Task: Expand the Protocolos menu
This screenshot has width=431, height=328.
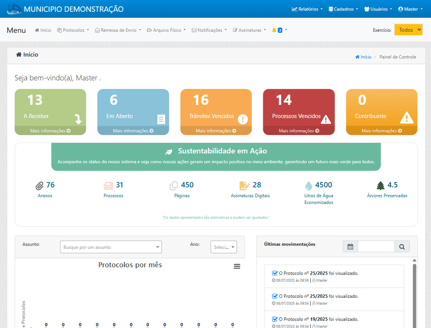Action: tap(73, 30)
